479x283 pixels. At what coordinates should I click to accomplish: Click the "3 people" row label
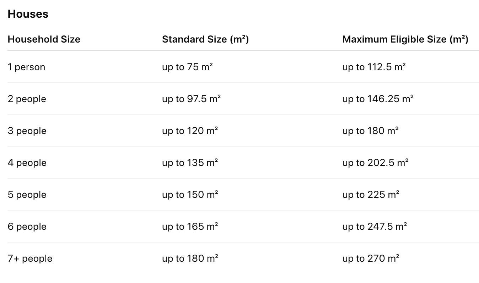pos(27,131)
